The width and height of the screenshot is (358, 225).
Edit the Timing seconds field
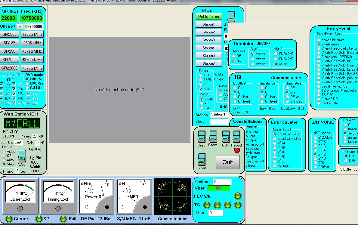click(x=17, y=171)
